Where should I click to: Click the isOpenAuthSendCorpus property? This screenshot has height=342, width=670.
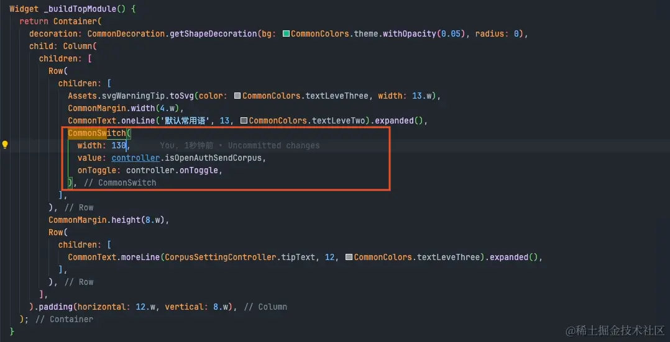pos(213,158)
